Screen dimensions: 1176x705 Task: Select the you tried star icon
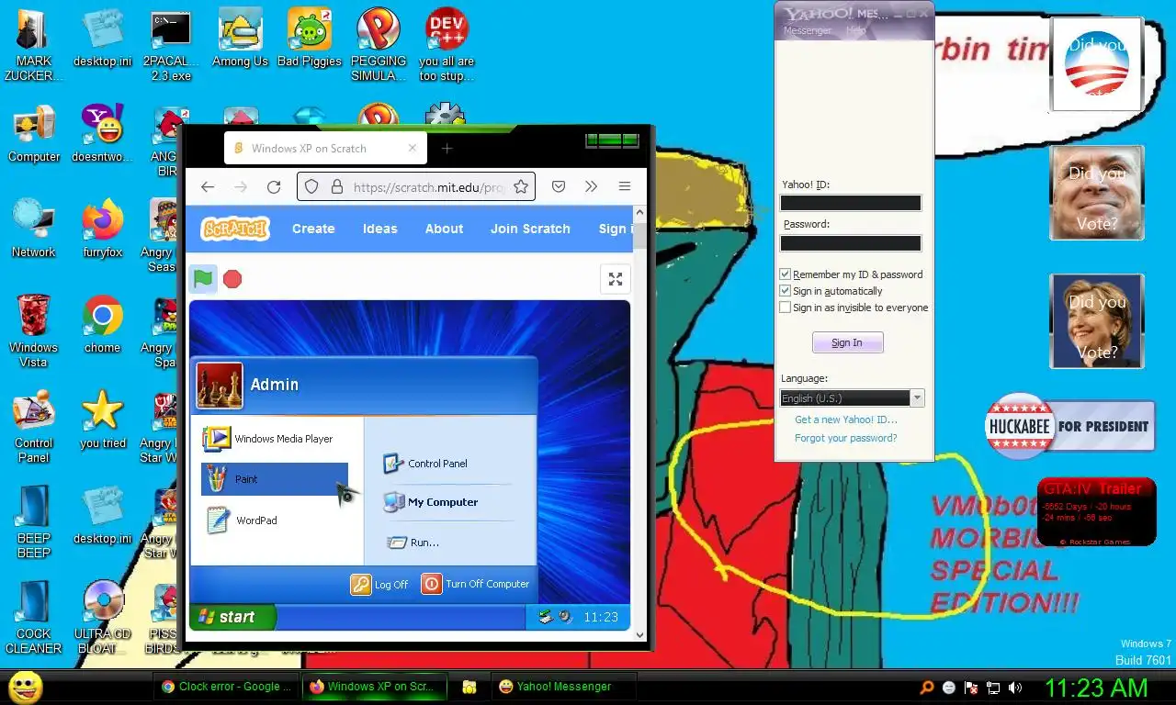102,420
